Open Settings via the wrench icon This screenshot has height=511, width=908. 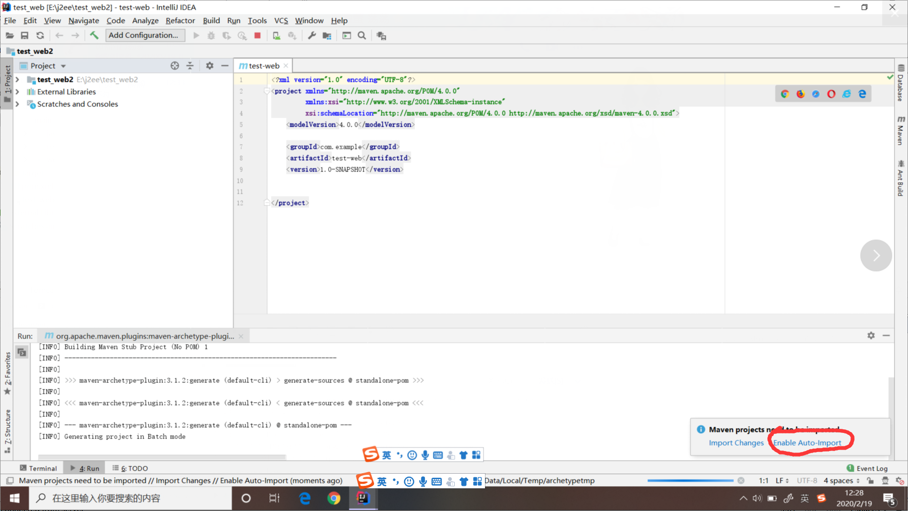coord(312,35)
